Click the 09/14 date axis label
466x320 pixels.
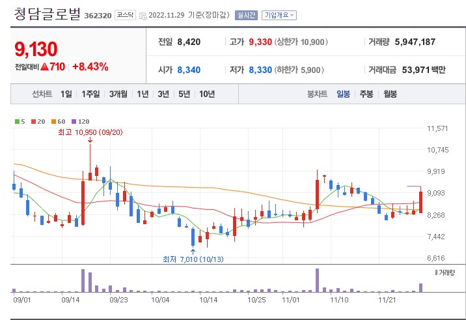click(x=70, y=300)
